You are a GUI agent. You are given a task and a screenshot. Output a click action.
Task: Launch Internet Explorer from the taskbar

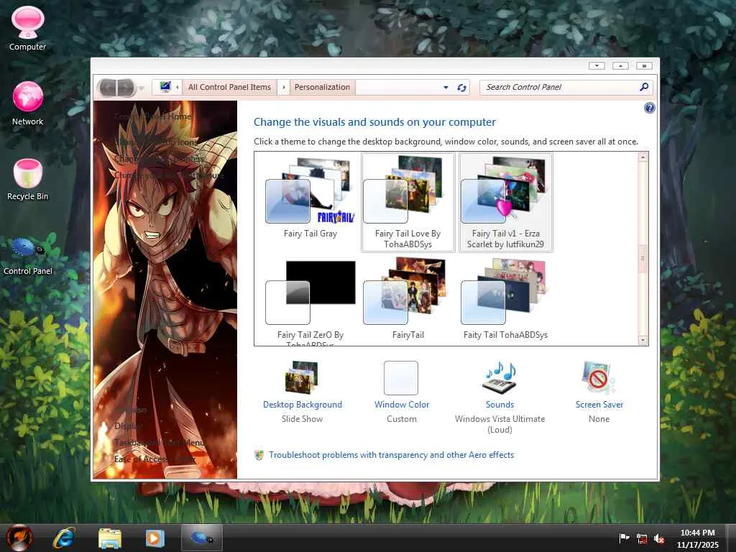tap(64, 538)
